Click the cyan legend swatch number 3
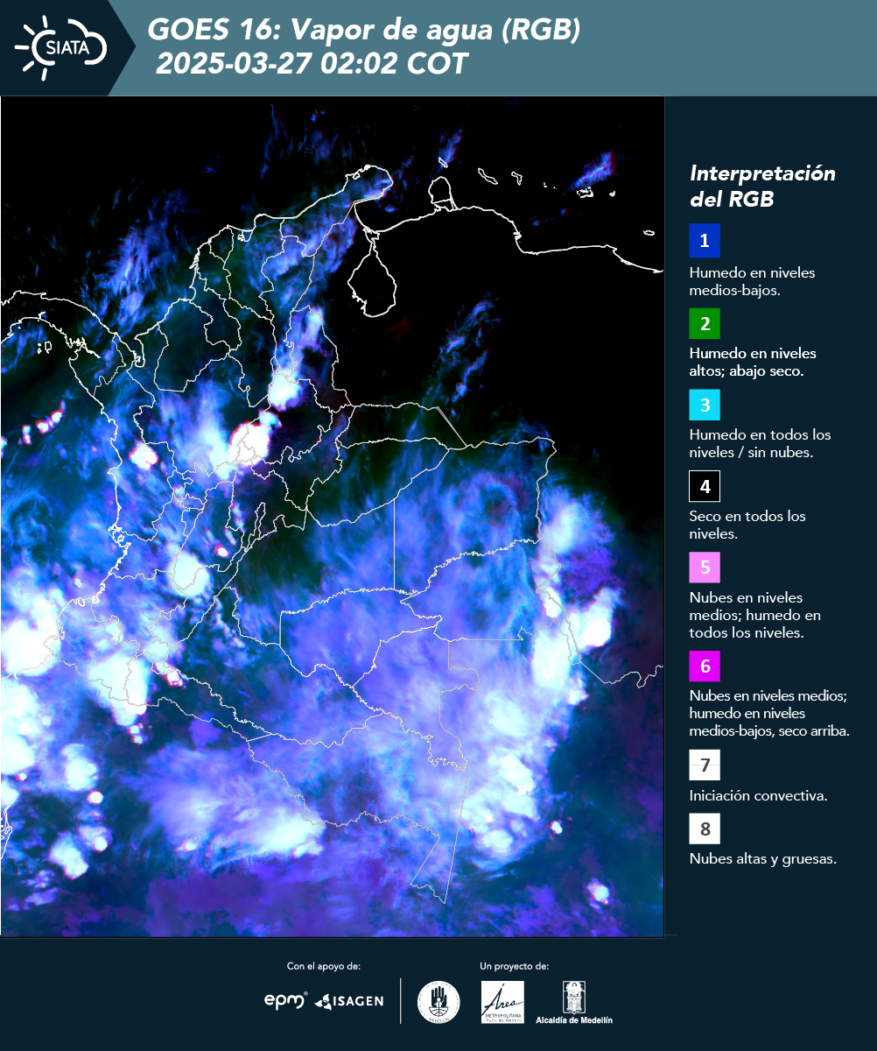877x1051 pixels. pyautogui.click(x=705, y=405)
